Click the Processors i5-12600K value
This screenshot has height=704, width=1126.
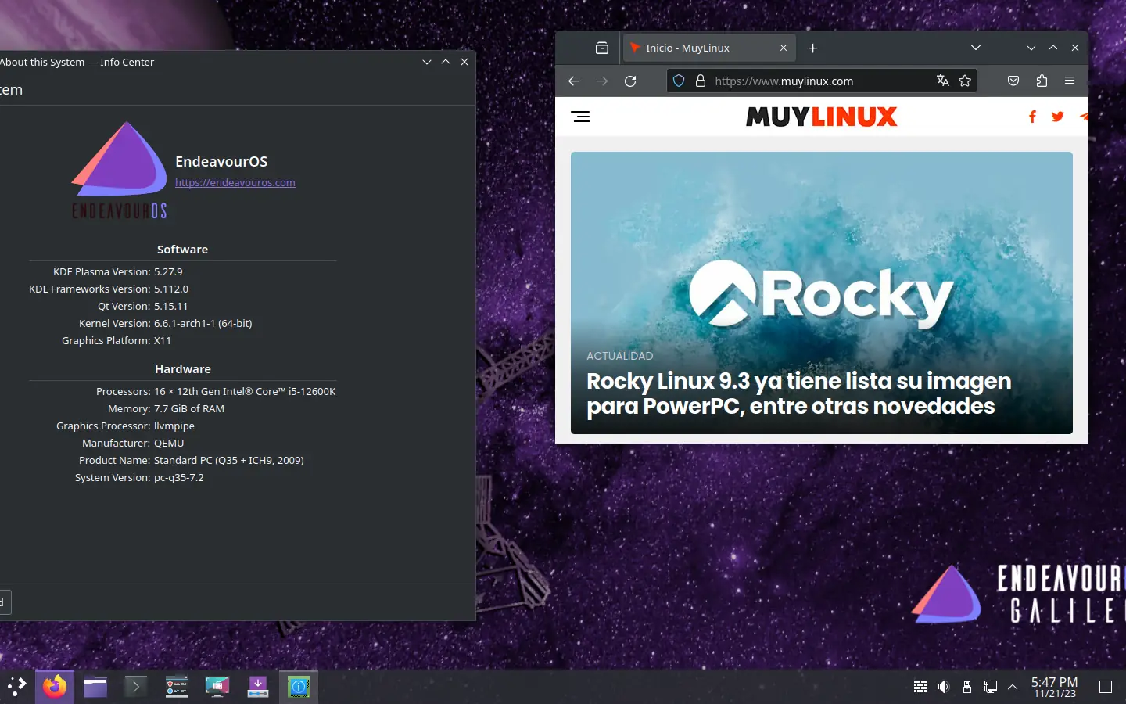tap(245, 391)
